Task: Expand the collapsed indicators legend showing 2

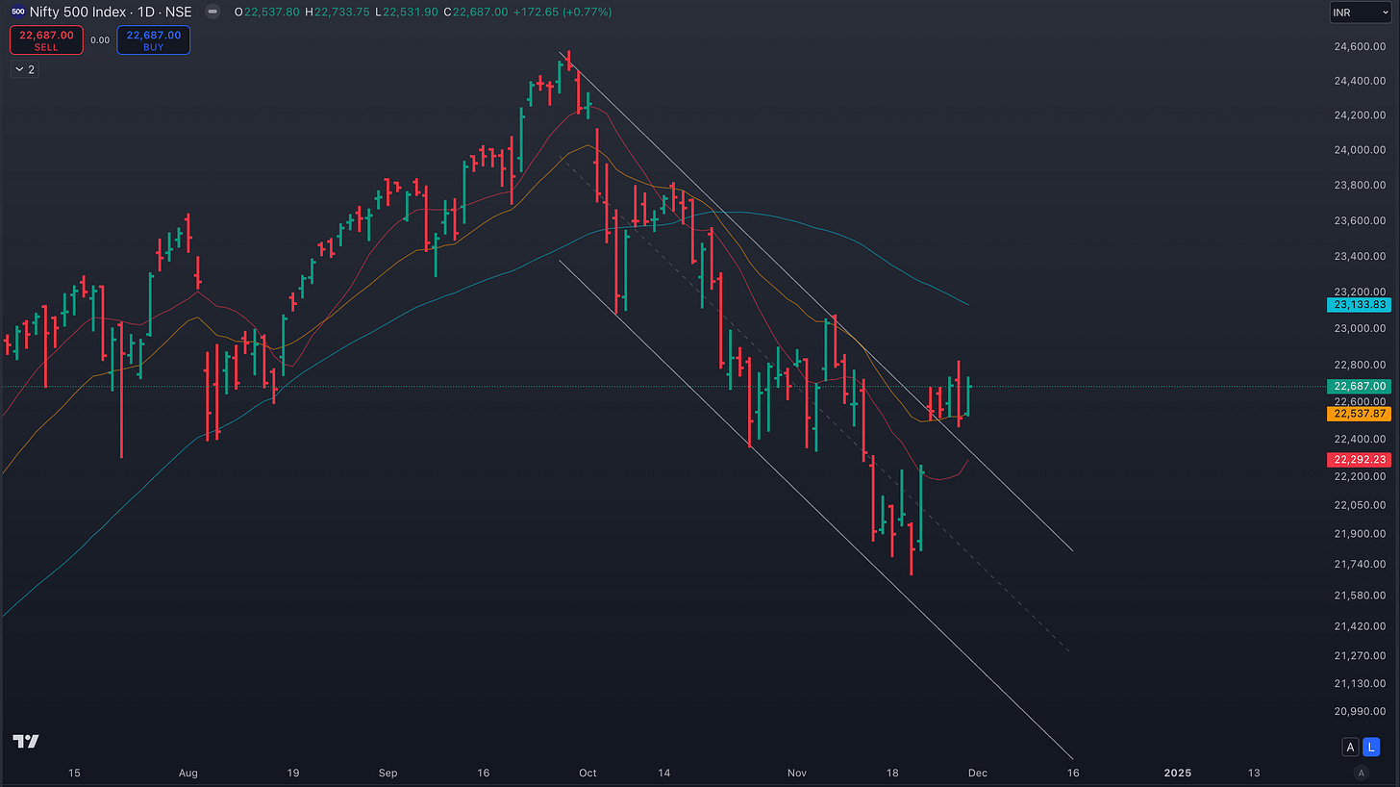Action: 24,69
